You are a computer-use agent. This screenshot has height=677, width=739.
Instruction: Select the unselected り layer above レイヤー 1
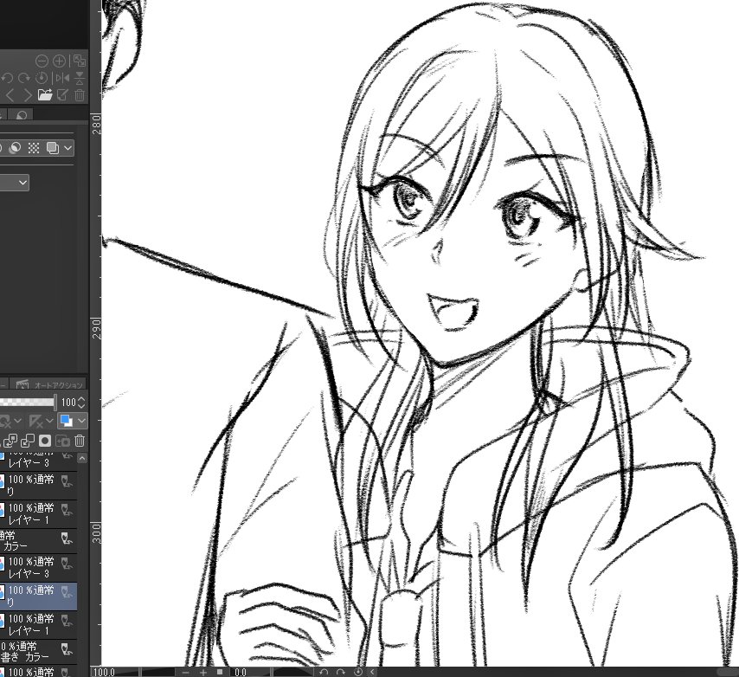pyautogui.click(x=38, y=486)
